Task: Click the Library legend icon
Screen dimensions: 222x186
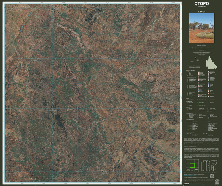Action: pos(198,91)
